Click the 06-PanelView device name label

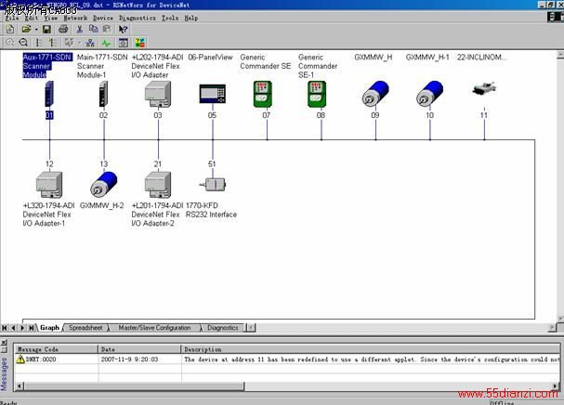pyautogui.click(x=210, y=58)
